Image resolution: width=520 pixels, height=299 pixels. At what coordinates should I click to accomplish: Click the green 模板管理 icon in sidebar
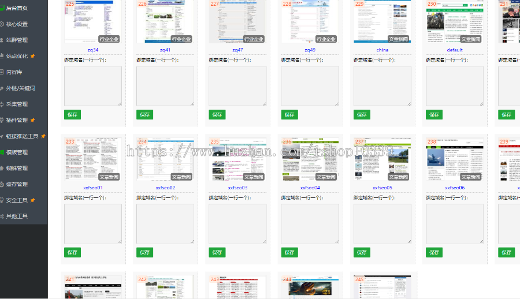(x=2, y=152)
